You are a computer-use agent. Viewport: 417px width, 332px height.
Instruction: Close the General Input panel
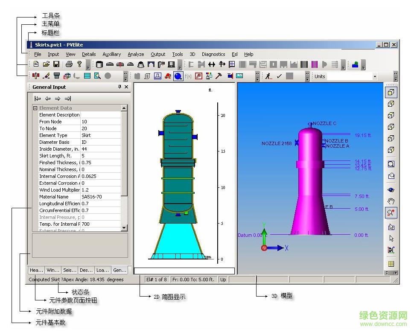point(126,87)
